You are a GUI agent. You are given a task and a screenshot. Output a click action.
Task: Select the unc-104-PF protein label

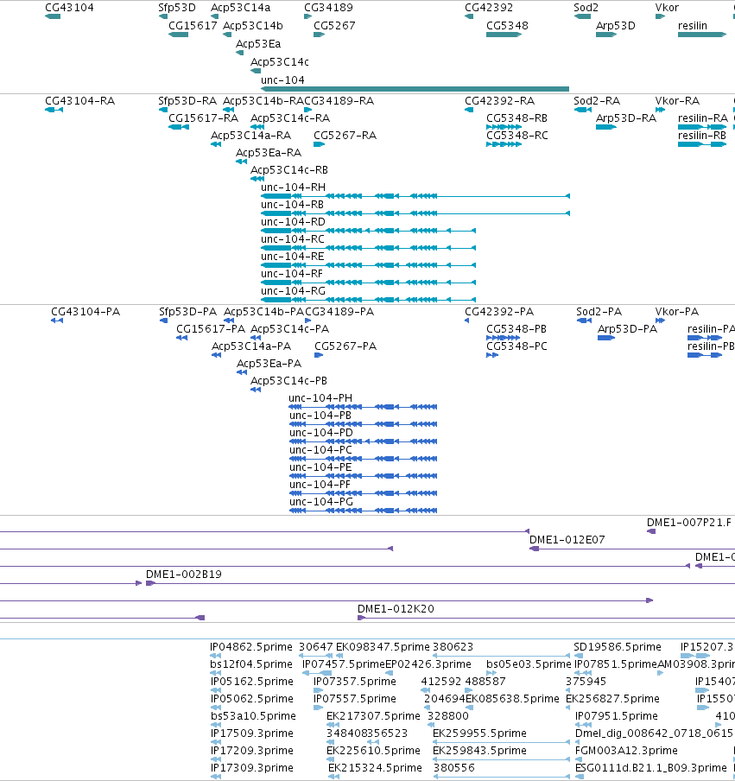[x=320, y=485]
